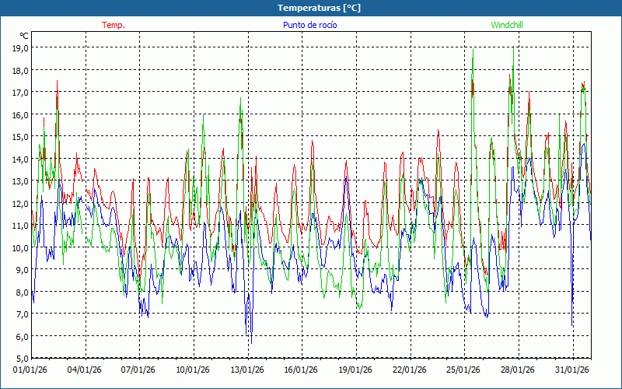Select the 07/01/26 date on the x-axis

[x=139, y=370]
